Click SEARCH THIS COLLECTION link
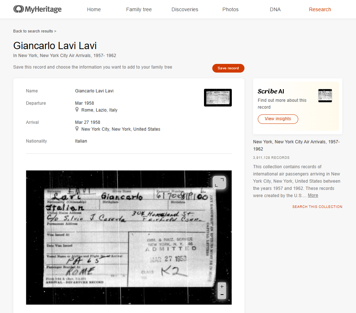The width and height of the screenshot is (356, 313). [x=317, y=207]
